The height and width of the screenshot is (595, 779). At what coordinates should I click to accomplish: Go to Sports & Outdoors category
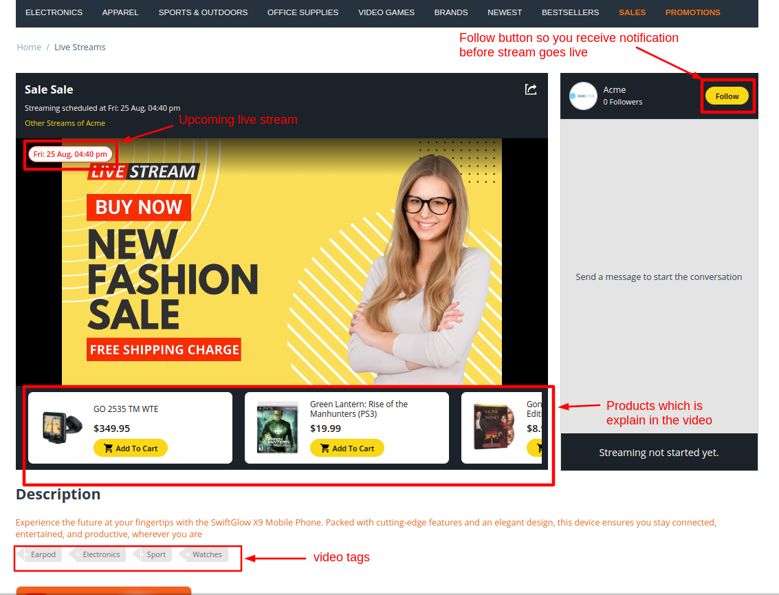[x=203, y=12]
